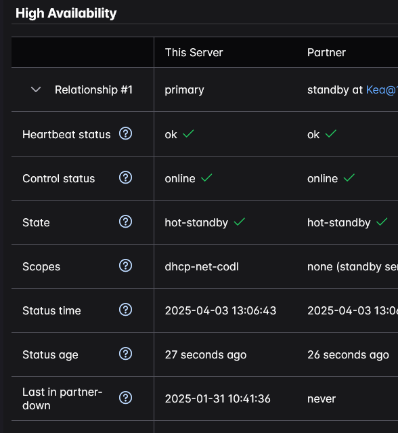Select status time 2025-04-03 13:06:43
398x433 pixels.
tap(221, 310)
